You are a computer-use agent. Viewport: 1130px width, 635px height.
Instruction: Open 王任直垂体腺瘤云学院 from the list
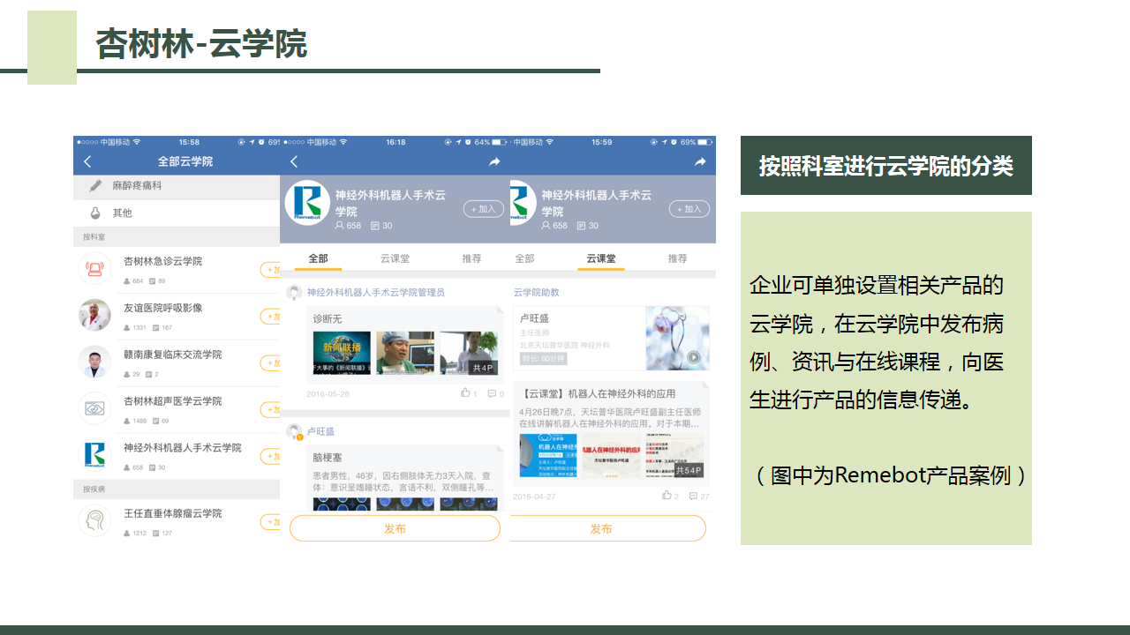[172, 513]
